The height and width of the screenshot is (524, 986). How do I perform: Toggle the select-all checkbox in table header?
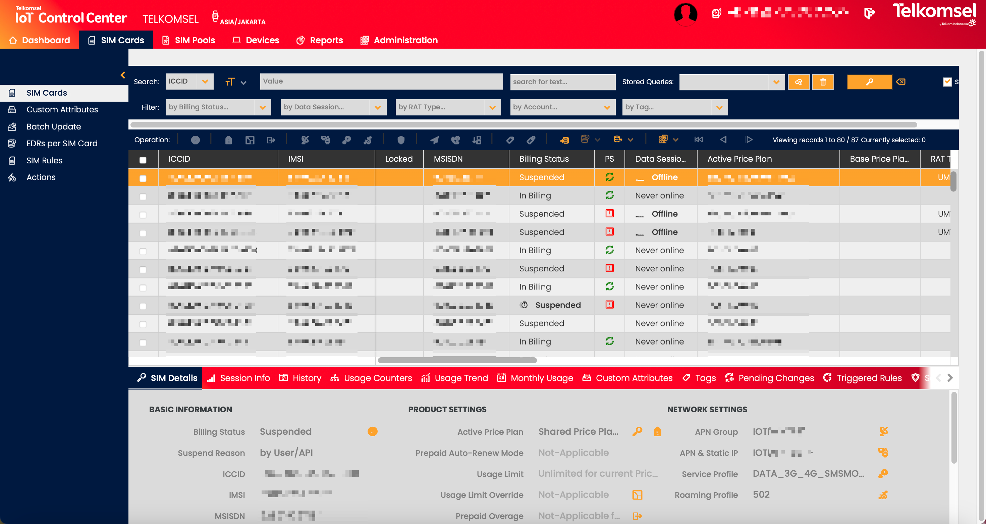(x=143, y=160)
